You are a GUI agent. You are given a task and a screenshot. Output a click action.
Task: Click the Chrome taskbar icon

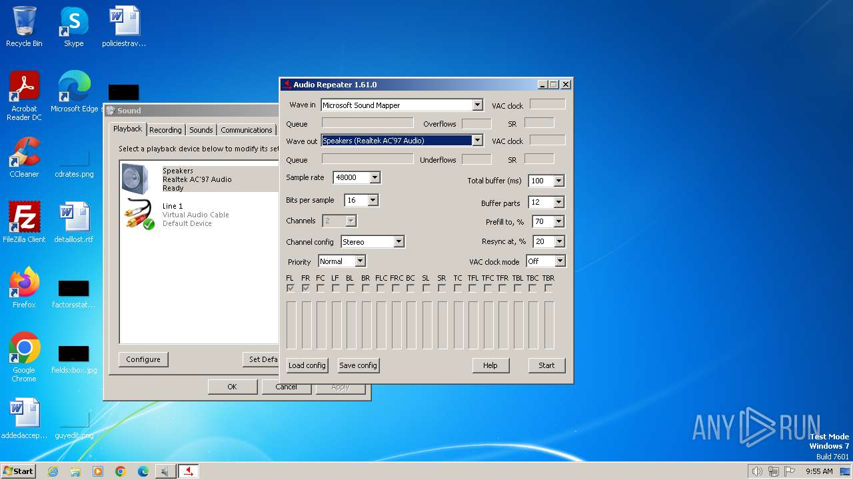click(x=121, y=471)
